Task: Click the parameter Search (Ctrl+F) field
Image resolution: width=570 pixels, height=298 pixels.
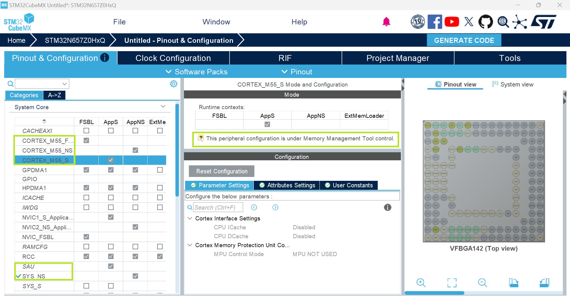Action: [218, 207]
